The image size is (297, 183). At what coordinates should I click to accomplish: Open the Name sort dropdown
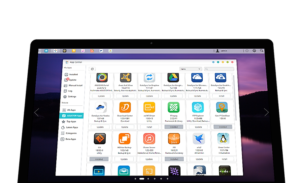click(x=190, y=69)
